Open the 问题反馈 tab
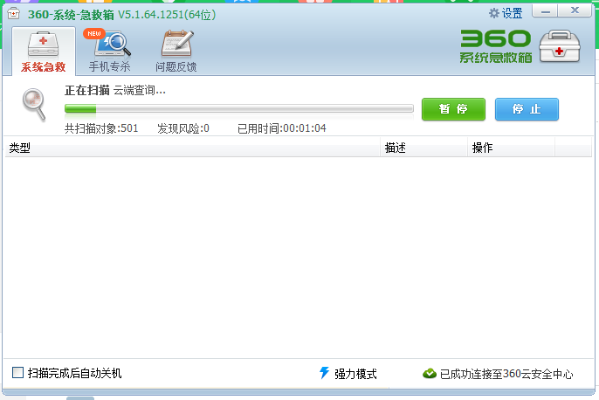Viewport: 599px width, 400px height. point(176,52)
